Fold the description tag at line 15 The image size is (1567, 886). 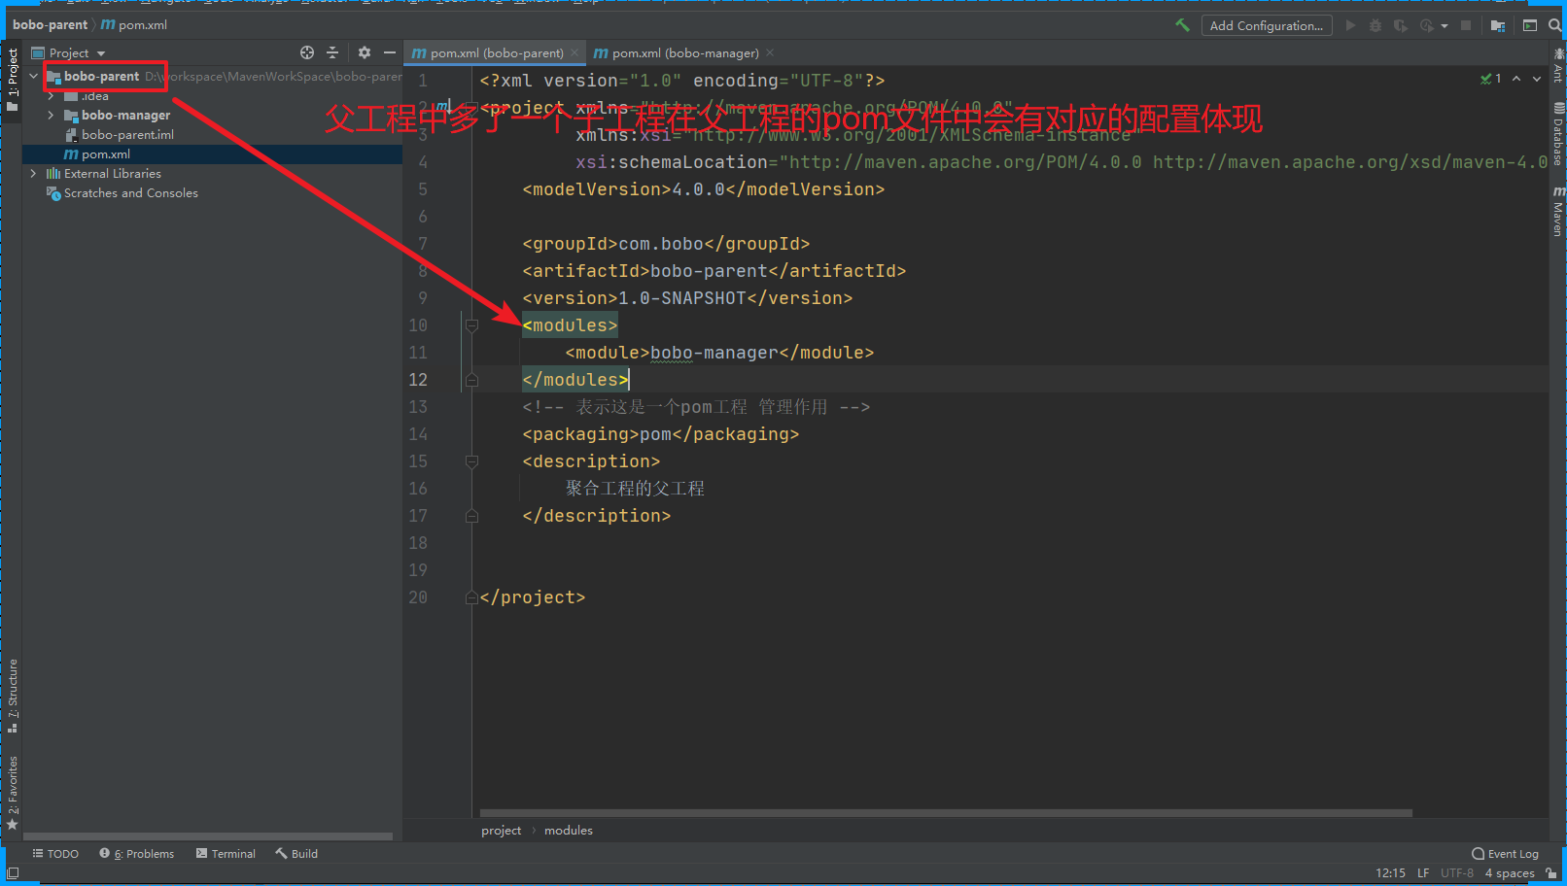[x=471, y=461]
